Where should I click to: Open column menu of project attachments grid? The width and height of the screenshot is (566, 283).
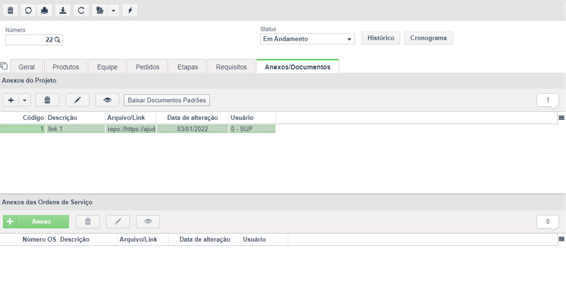click(x=561, y=118)
